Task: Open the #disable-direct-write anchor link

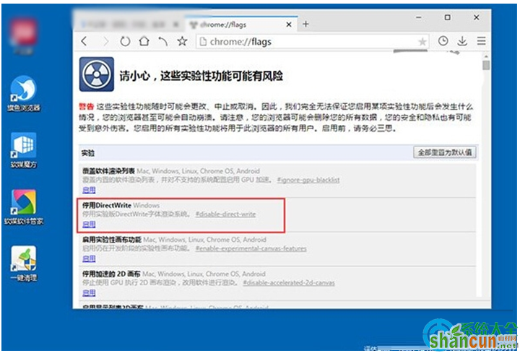Action: click(x=225, y=214)
